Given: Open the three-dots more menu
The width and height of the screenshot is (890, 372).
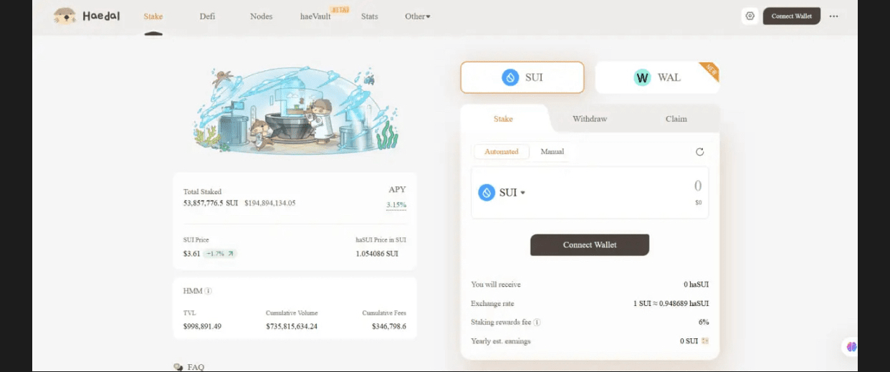Looking at the screenshot, I should click(x=833, y=16).
